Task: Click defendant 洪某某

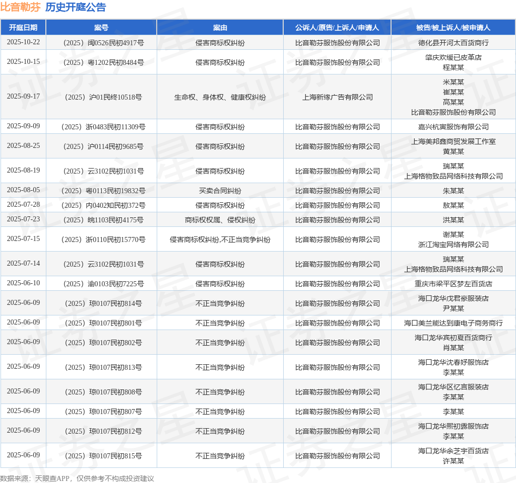Action: pos(453,220)
